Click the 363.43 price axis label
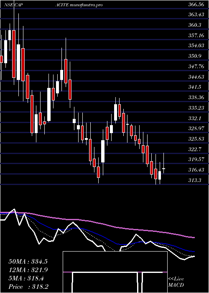Image resolution: width=209 pixels, height=293 pixels. [x=196, y=14]
